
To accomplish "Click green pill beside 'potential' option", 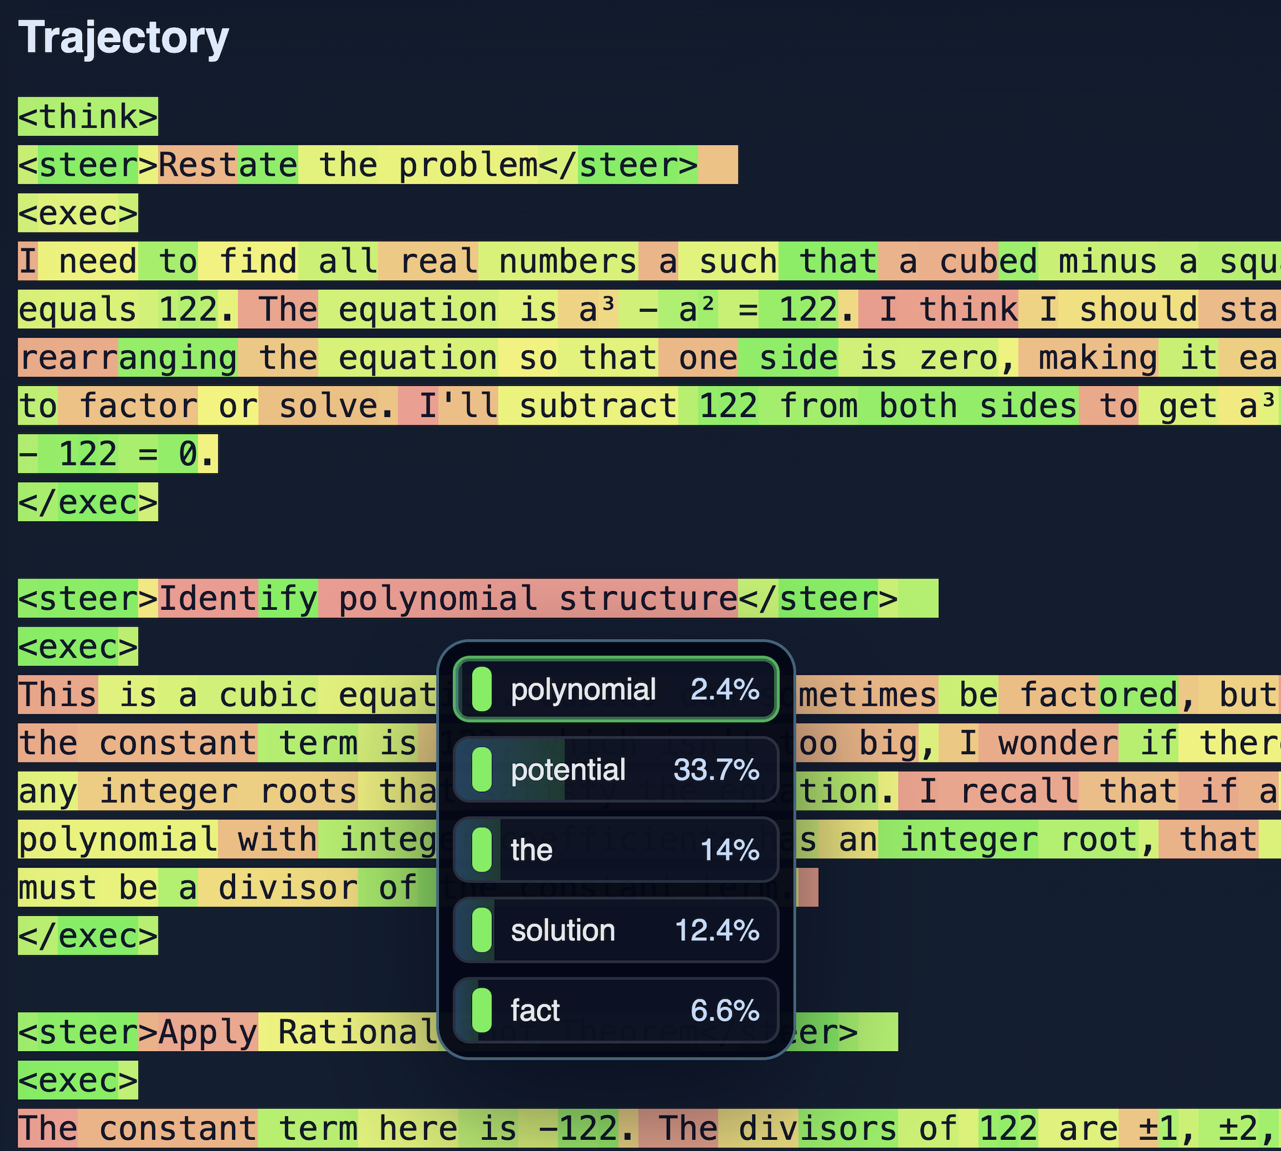I will (481, 769).
